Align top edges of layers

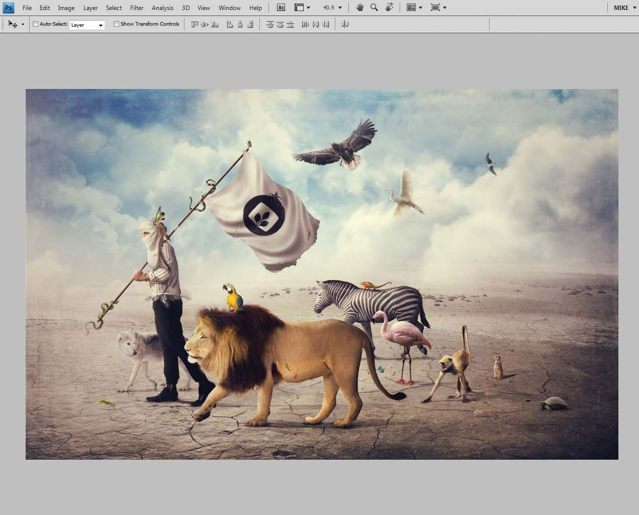[x=194, y=24]
